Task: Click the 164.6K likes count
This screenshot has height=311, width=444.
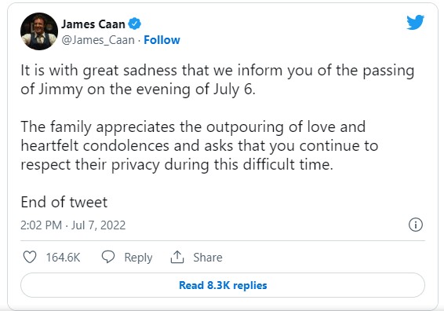Action: [63, 258]
